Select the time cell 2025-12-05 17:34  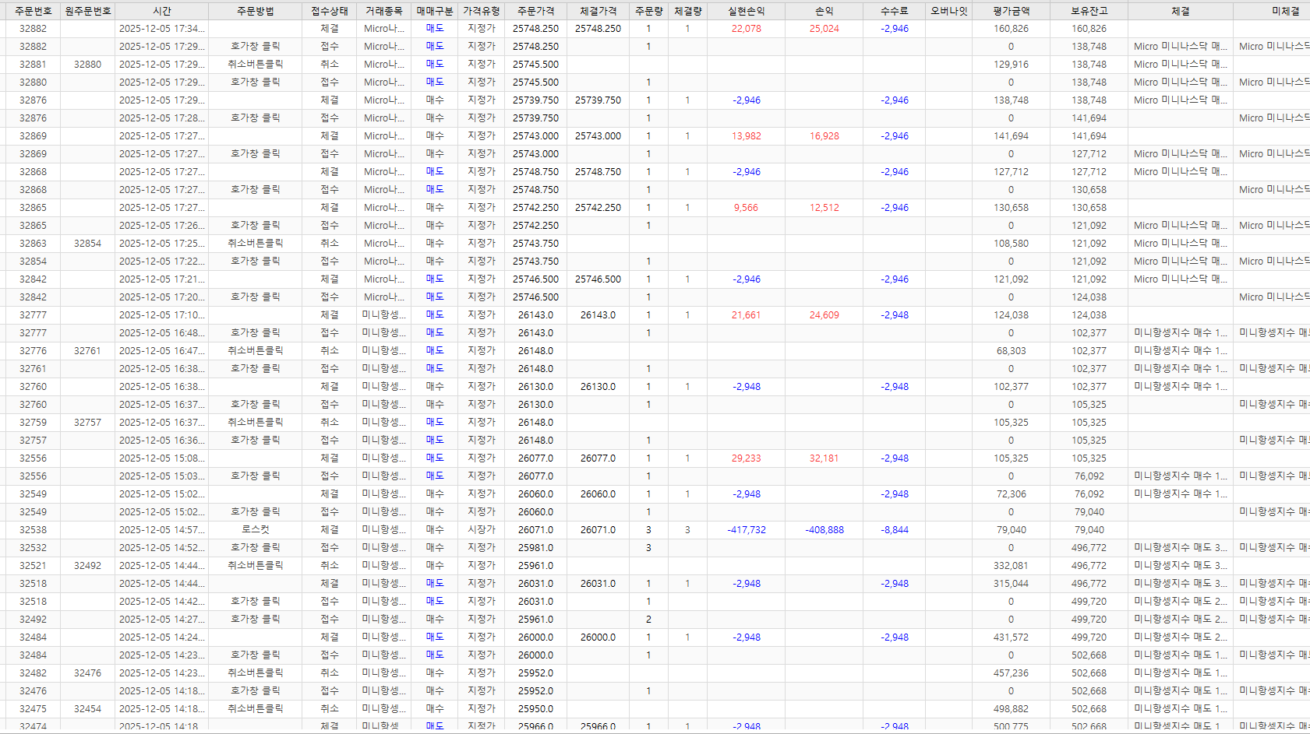(x=161, y=29)
